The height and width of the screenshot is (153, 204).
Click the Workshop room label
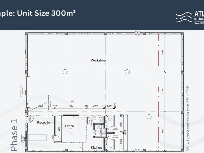pos(98,60)
